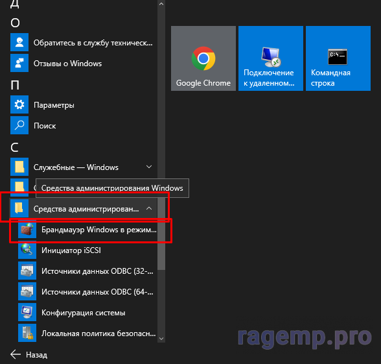Open Служебные — Windows folder label
381x364 pixels.
pyautogui.click(x=76, y=167)
